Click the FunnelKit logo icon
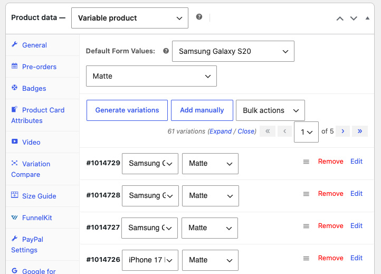This screenshot has width=381, height=274. click(15, 218)
